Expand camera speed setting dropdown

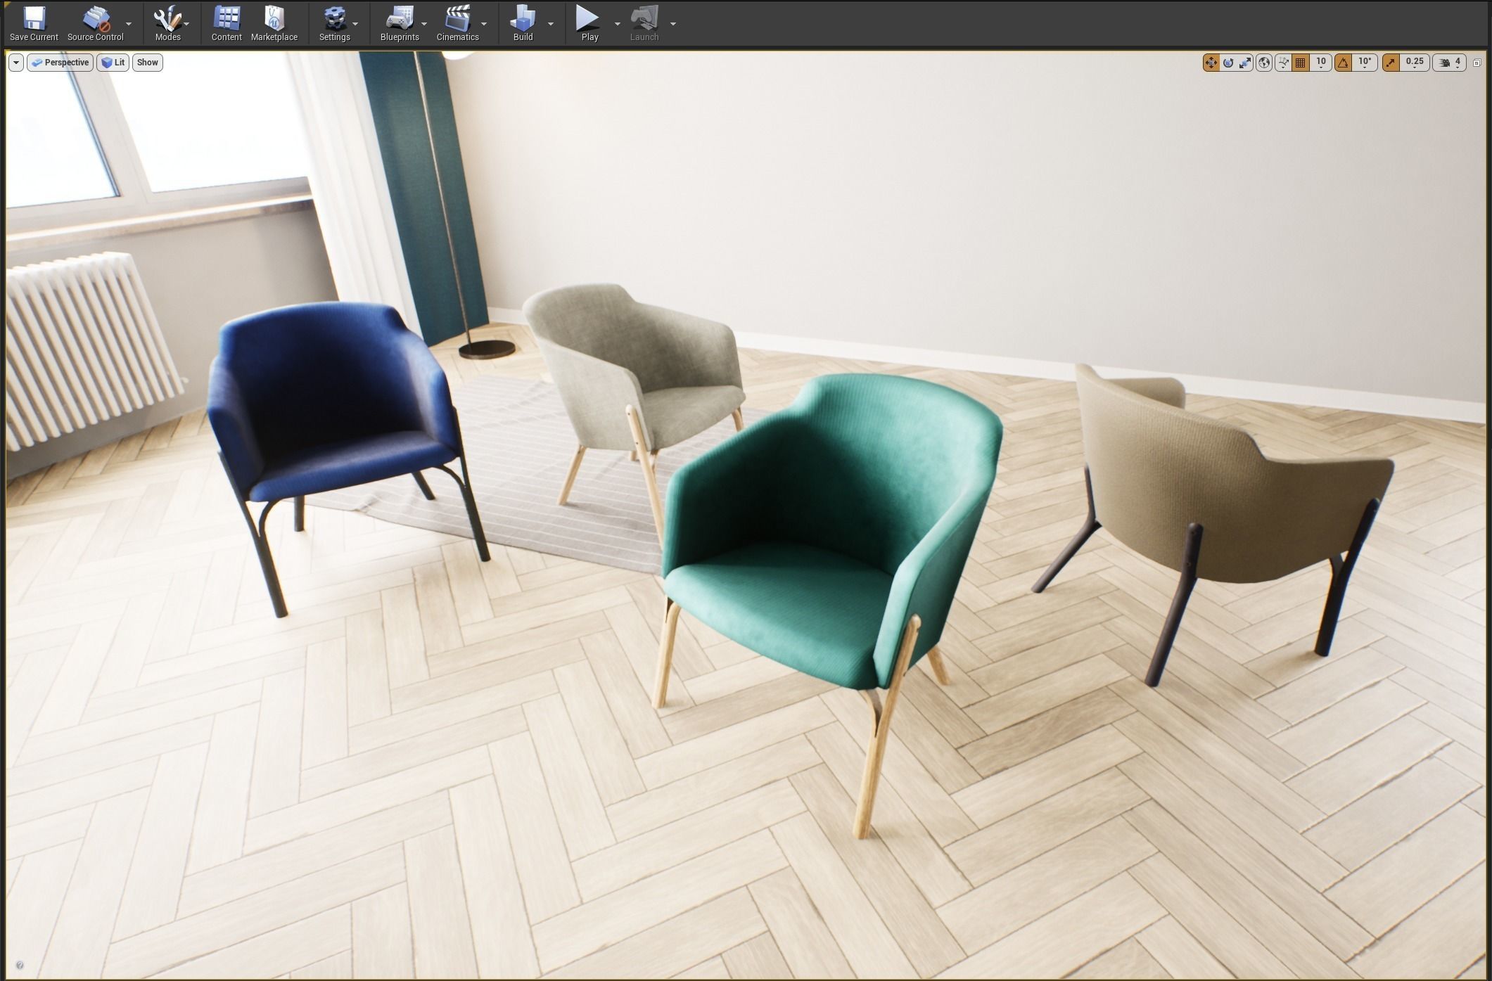click(x=1450, y=63)
